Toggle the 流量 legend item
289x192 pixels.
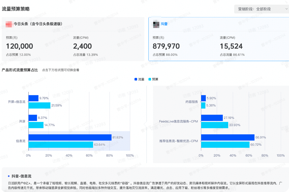[x=139, y=79]
